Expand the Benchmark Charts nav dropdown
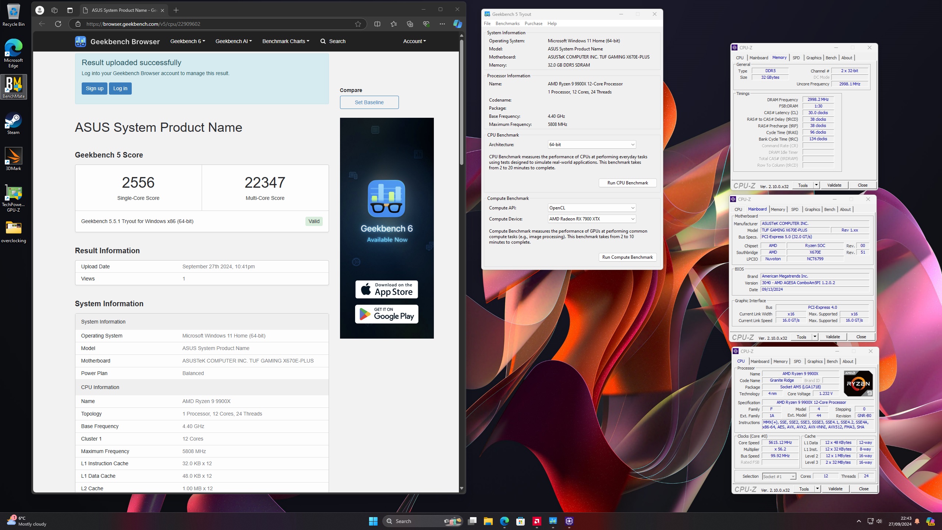This screenshot has height=530, width=942. 286,41
